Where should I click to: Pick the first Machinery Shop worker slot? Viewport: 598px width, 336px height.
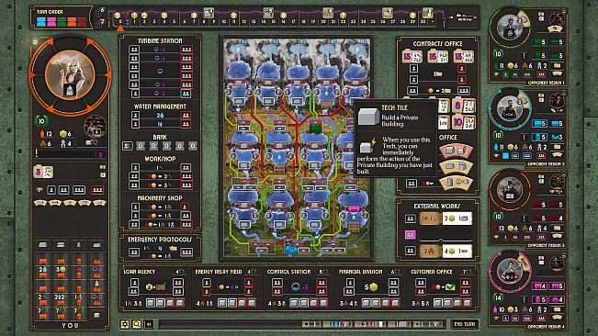tap(135, 207)
